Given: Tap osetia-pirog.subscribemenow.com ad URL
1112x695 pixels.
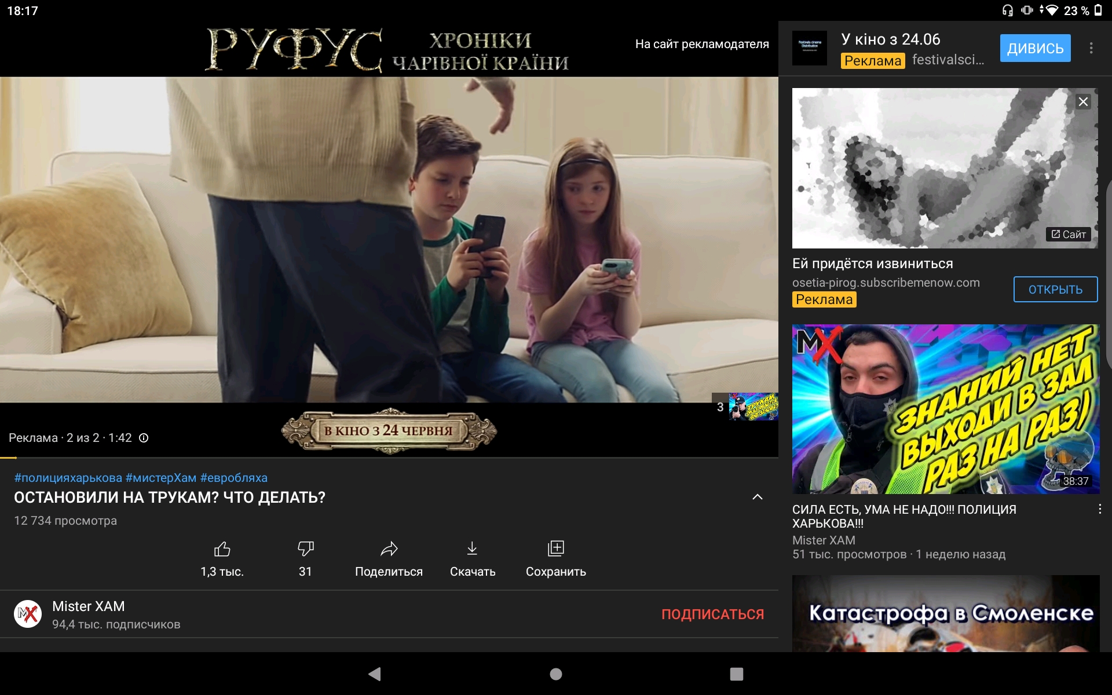Looking at the screenshot, I should pyautogui.click(x=886, y=283).
